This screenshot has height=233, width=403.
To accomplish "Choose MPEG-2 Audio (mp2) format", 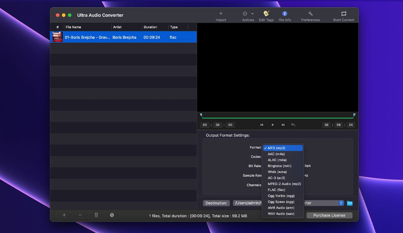I will (x=282, y=184).
